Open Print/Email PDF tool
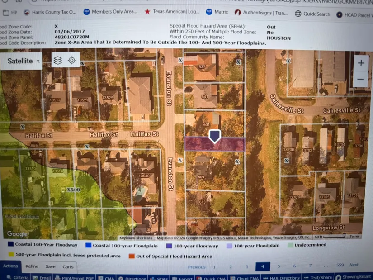The image size is (373, 280). (x=74, y=277)
